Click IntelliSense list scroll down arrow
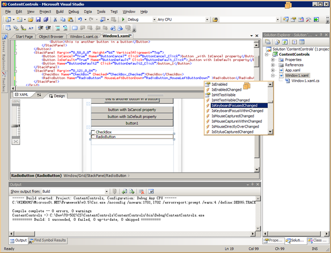Screen dimensions: 331x253 click(270, 132)
